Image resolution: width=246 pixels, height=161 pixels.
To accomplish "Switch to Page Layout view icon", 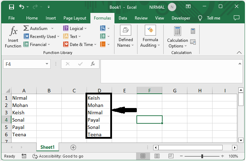I will pyautogui.click(x=157, y=156).
